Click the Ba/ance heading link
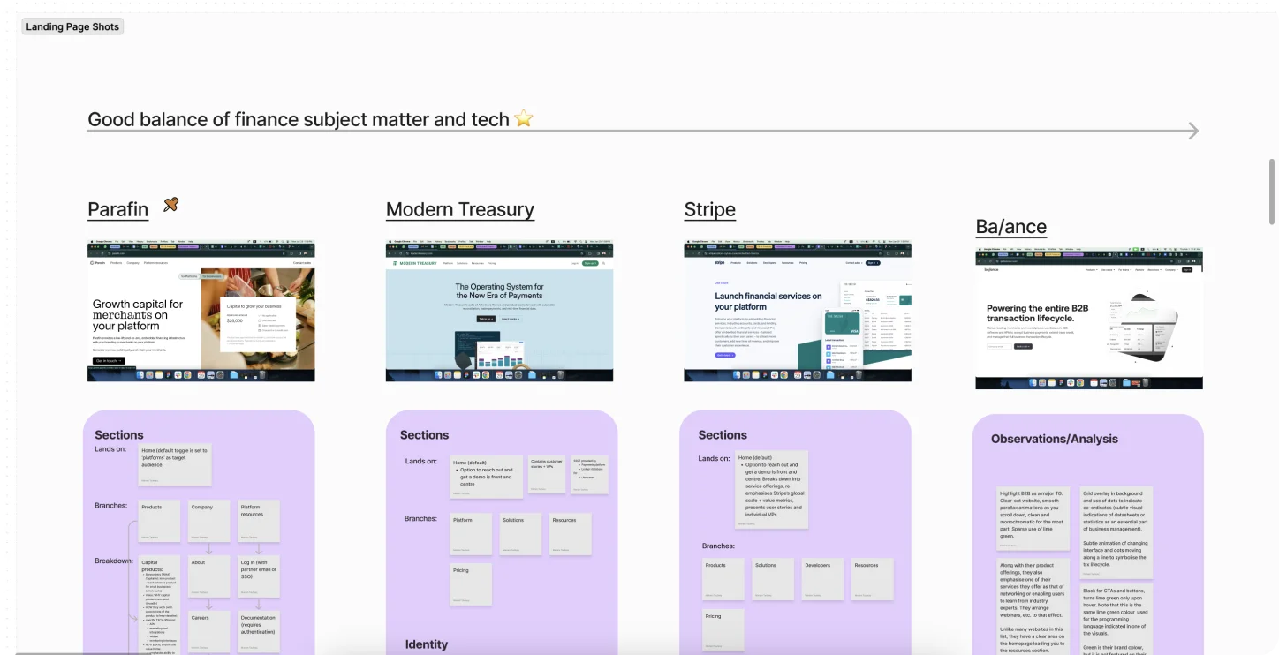The image size is (1279, 655). [x=1010, y=227]
